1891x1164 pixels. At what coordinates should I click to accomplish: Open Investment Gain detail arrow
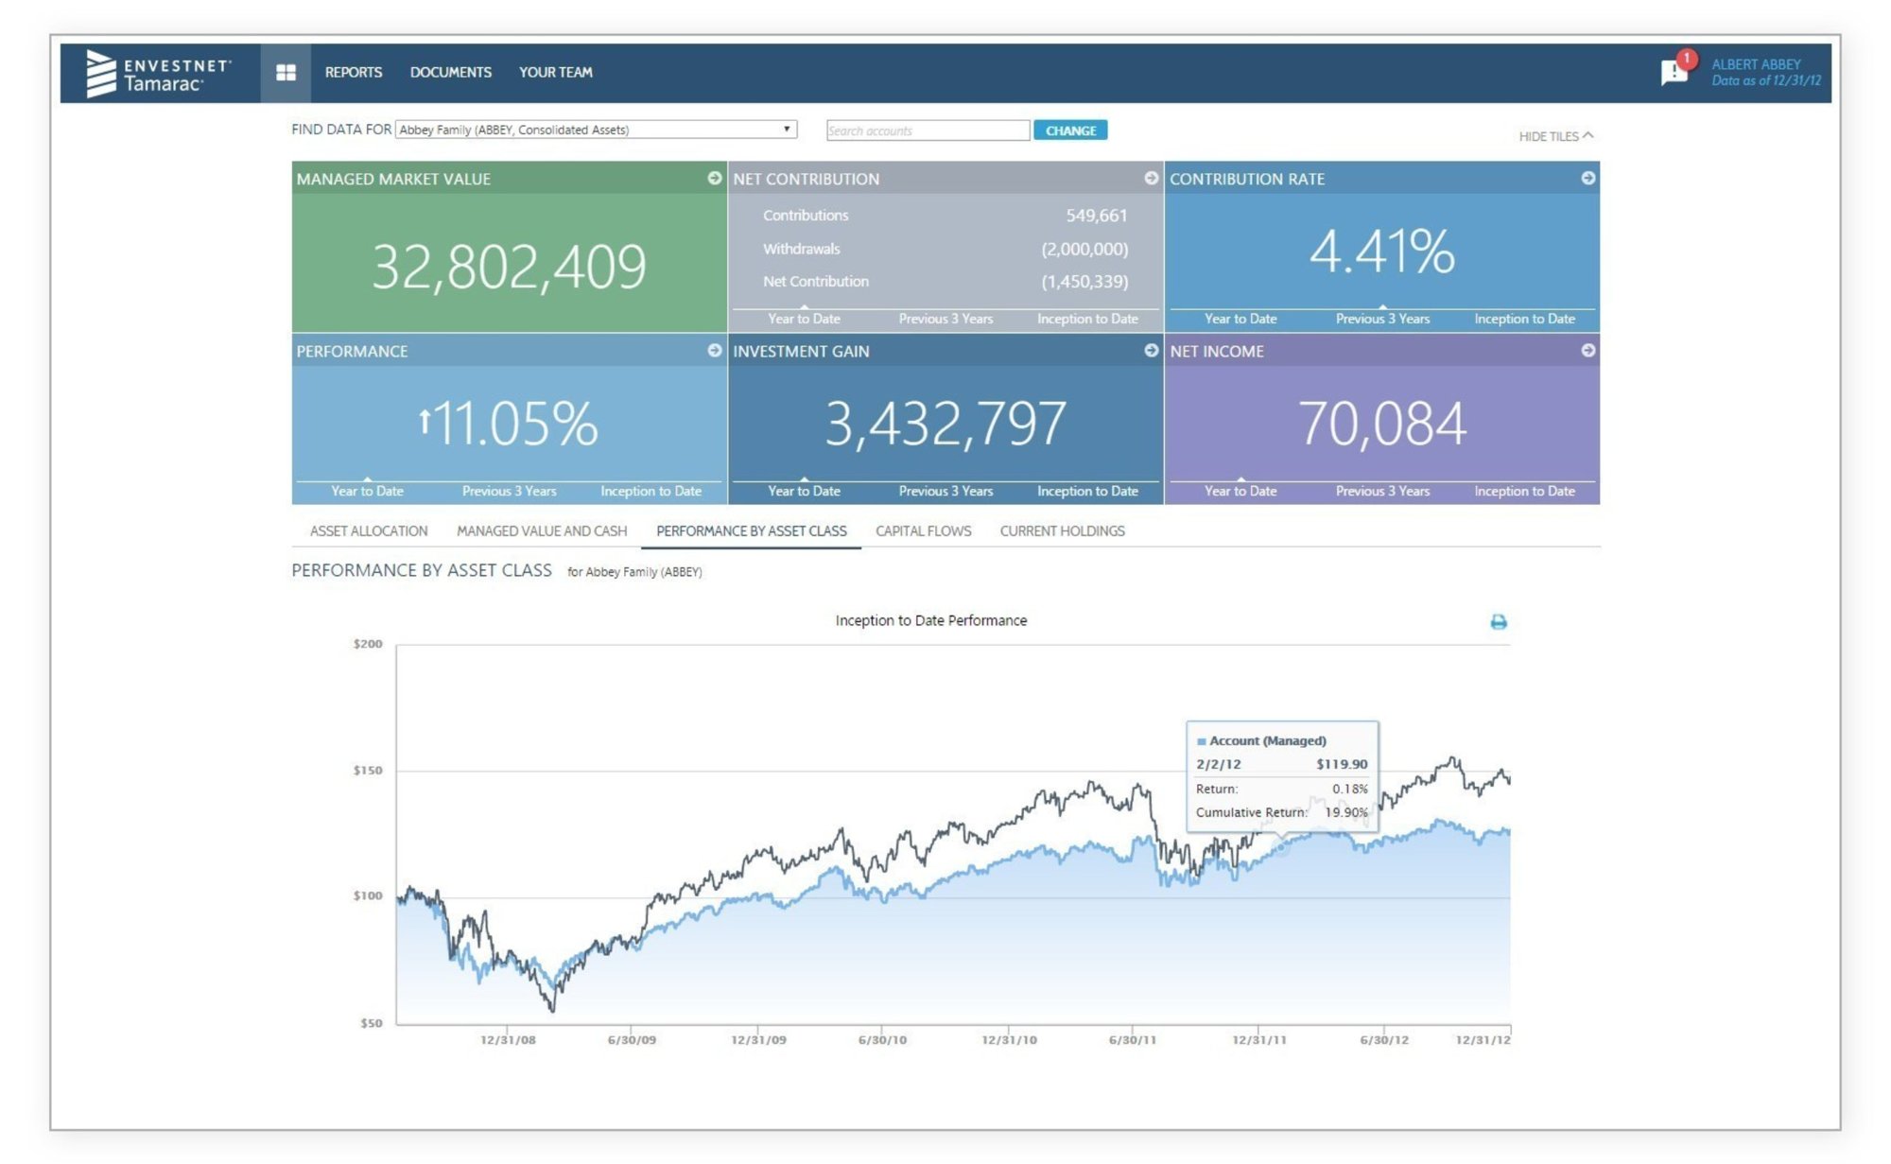coord(1152,350)
